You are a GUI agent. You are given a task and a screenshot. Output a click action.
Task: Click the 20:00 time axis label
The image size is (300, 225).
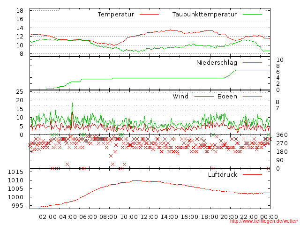(x=229, y=217)
